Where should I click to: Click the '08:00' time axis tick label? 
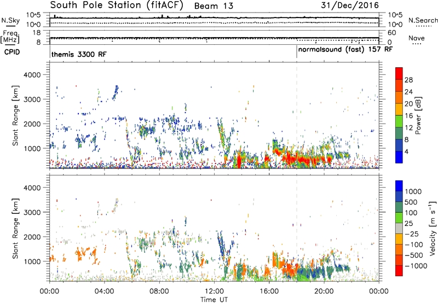point(159,292)
